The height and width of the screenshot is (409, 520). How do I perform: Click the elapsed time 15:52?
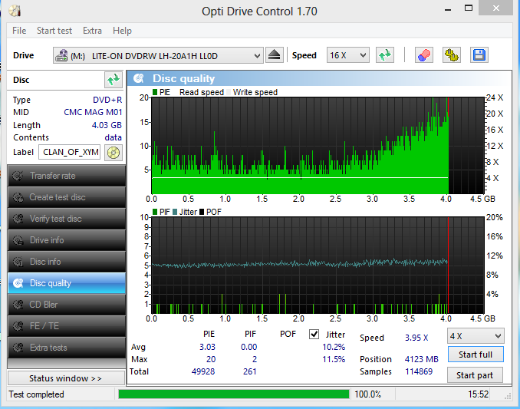tap(479, 394)
